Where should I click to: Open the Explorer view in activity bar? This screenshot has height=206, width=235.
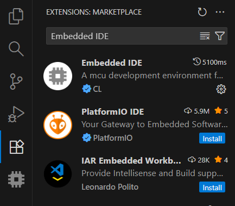16,16
